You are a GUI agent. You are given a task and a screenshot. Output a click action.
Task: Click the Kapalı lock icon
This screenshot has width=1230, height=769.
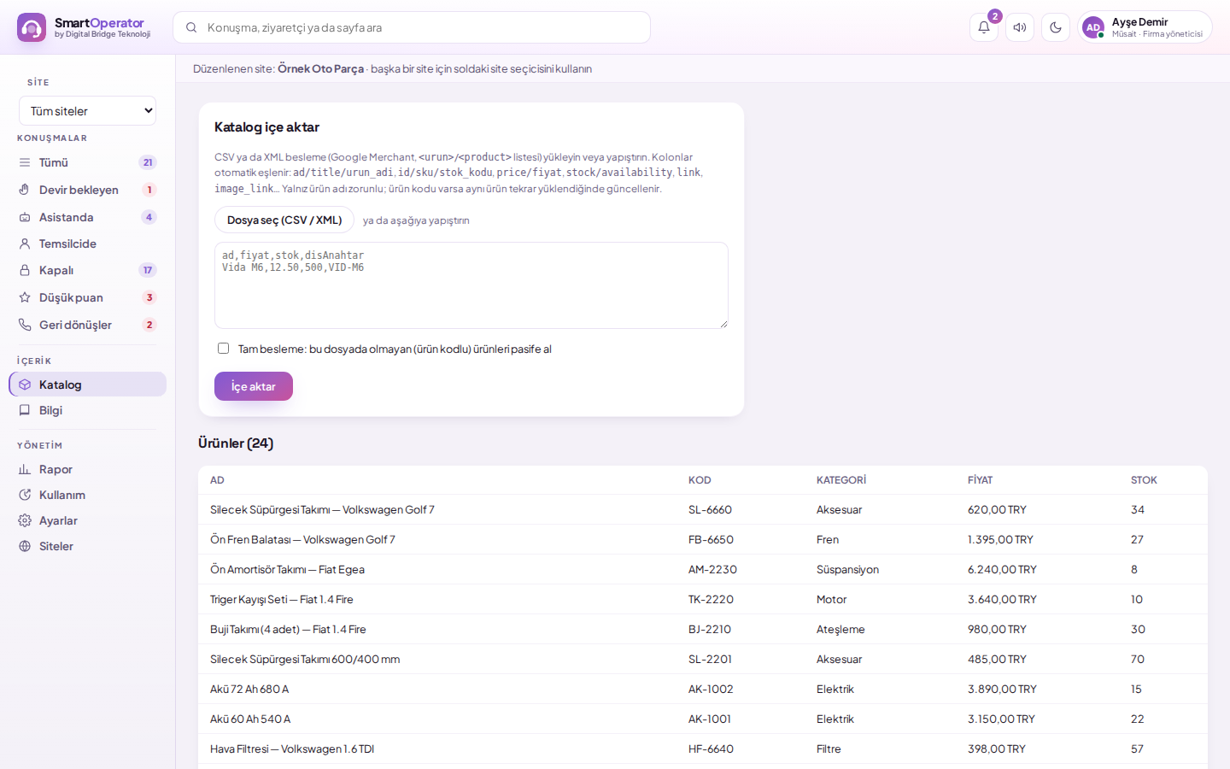coord(25,270)
